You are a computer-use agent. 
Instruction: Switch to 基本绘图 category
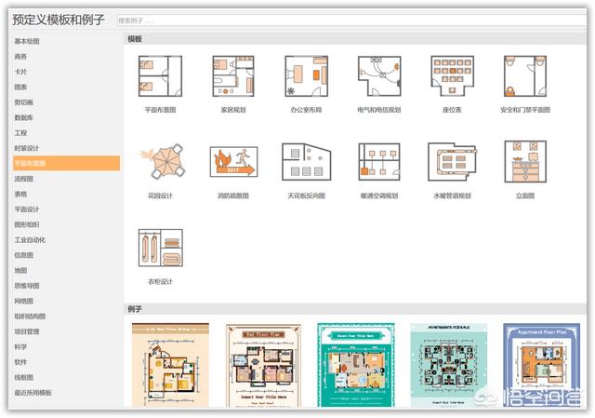coord(27,41)
